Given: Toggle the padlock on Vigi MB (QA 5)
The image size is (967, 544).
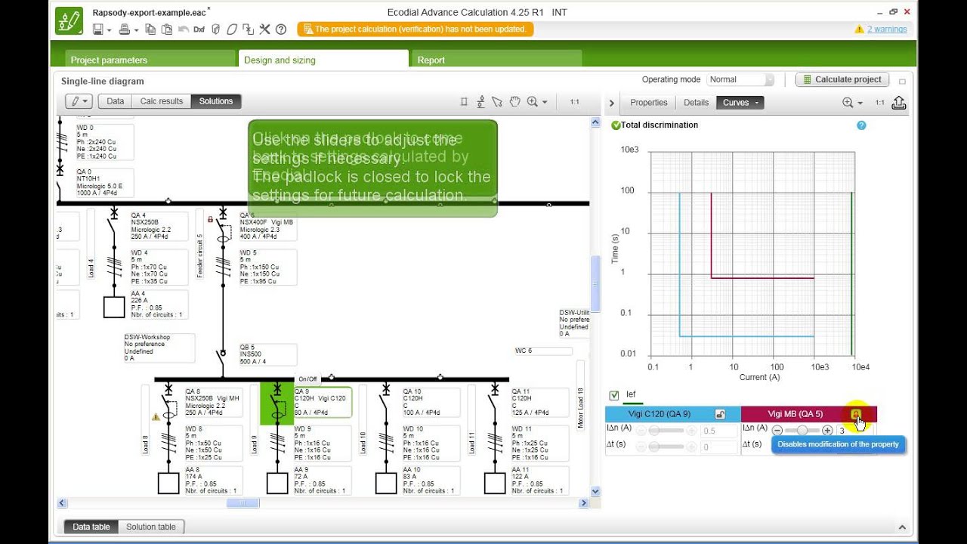Looking at the screenshot, I should click(856, 414).
